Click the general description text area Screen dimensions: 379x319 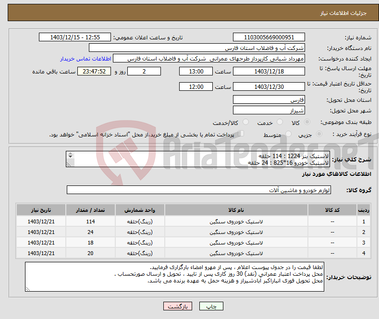(x=198, y=159)
